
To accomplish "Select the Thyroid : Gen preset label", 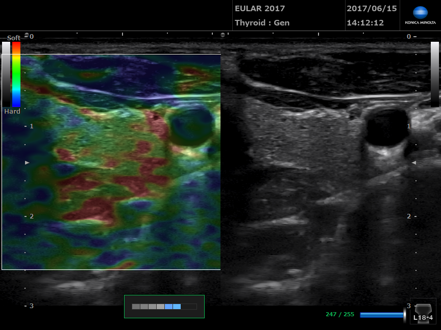I will click(x=262, y=23).
